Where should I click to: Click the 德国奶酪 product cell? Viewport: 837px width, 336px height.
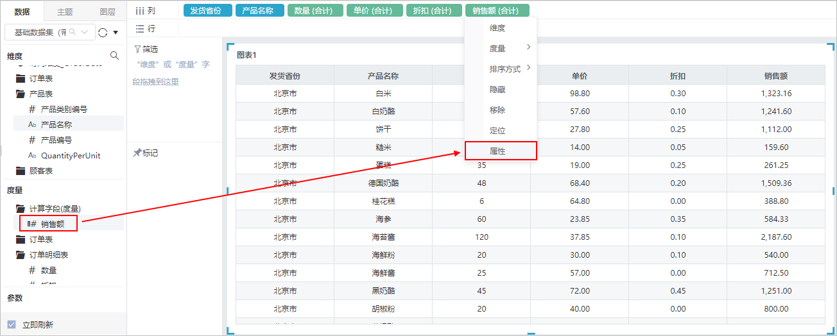[383, 183]
